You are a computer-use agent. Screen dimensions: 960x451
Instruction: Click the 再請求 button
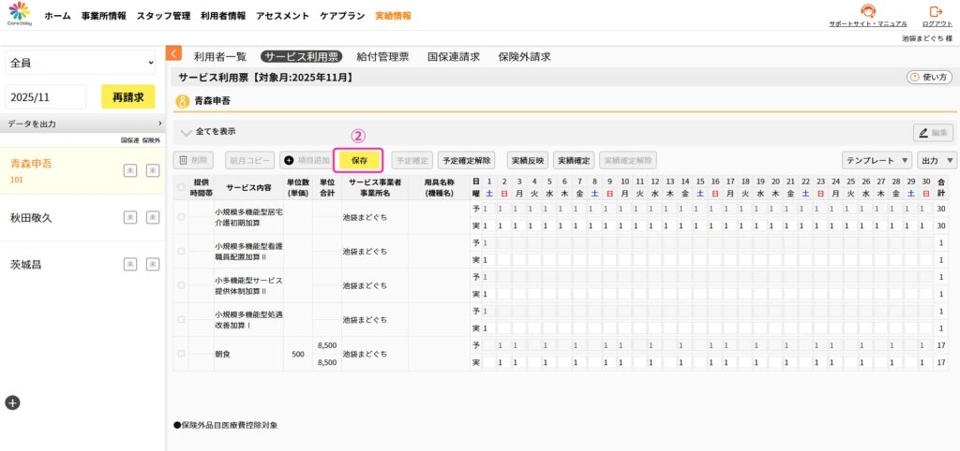tap(127, 96)
